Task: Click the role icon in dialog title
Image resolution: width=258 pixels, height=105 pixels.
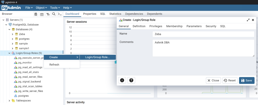Action: pyautogui.click(x=121, y=20)
